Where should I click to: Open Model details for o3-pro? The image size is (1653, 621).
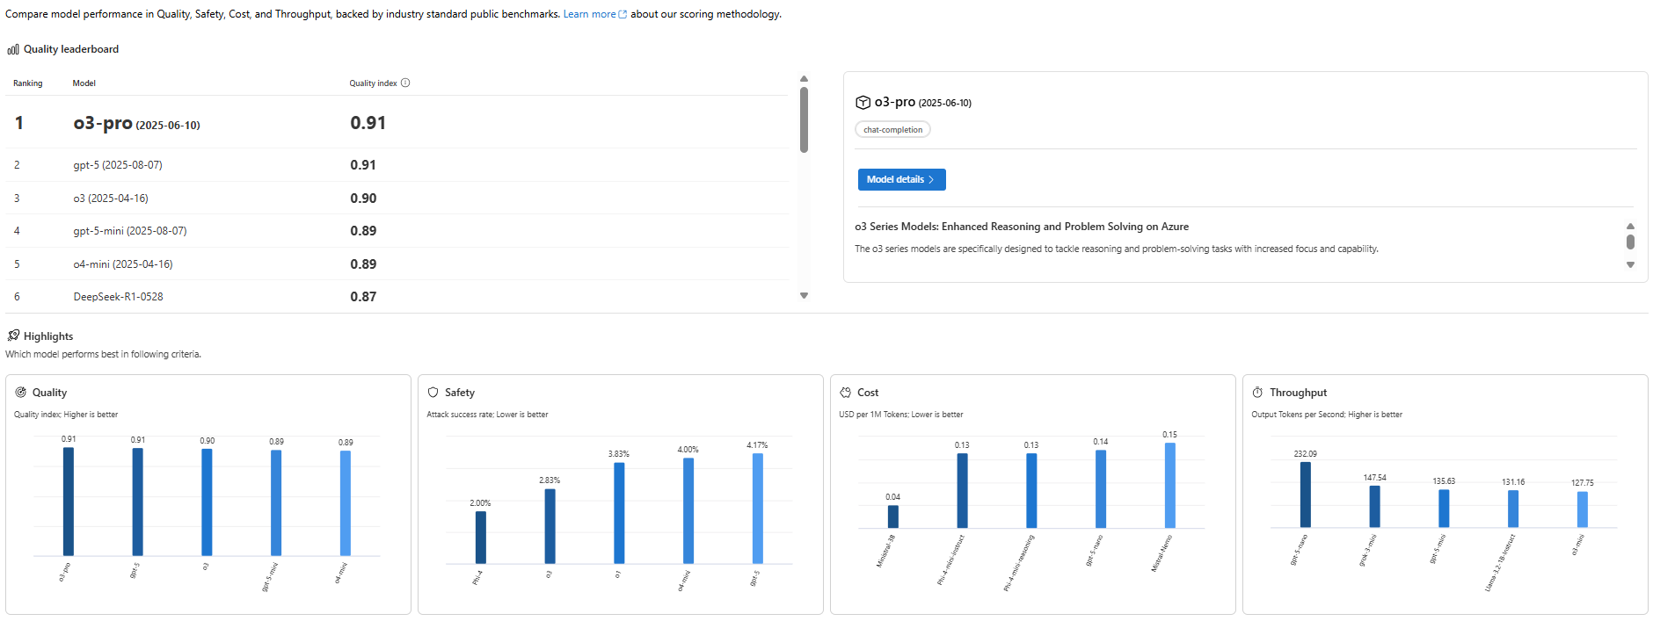point(901,179)
